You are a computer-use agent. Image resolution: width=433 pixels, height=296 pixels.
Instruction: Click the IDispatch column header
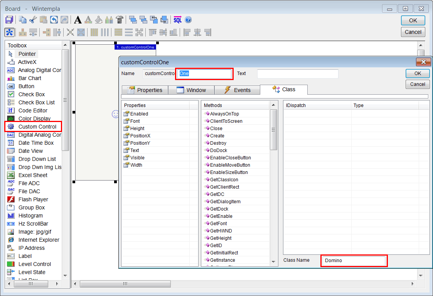pyautogui.click(x=317, y=105)
